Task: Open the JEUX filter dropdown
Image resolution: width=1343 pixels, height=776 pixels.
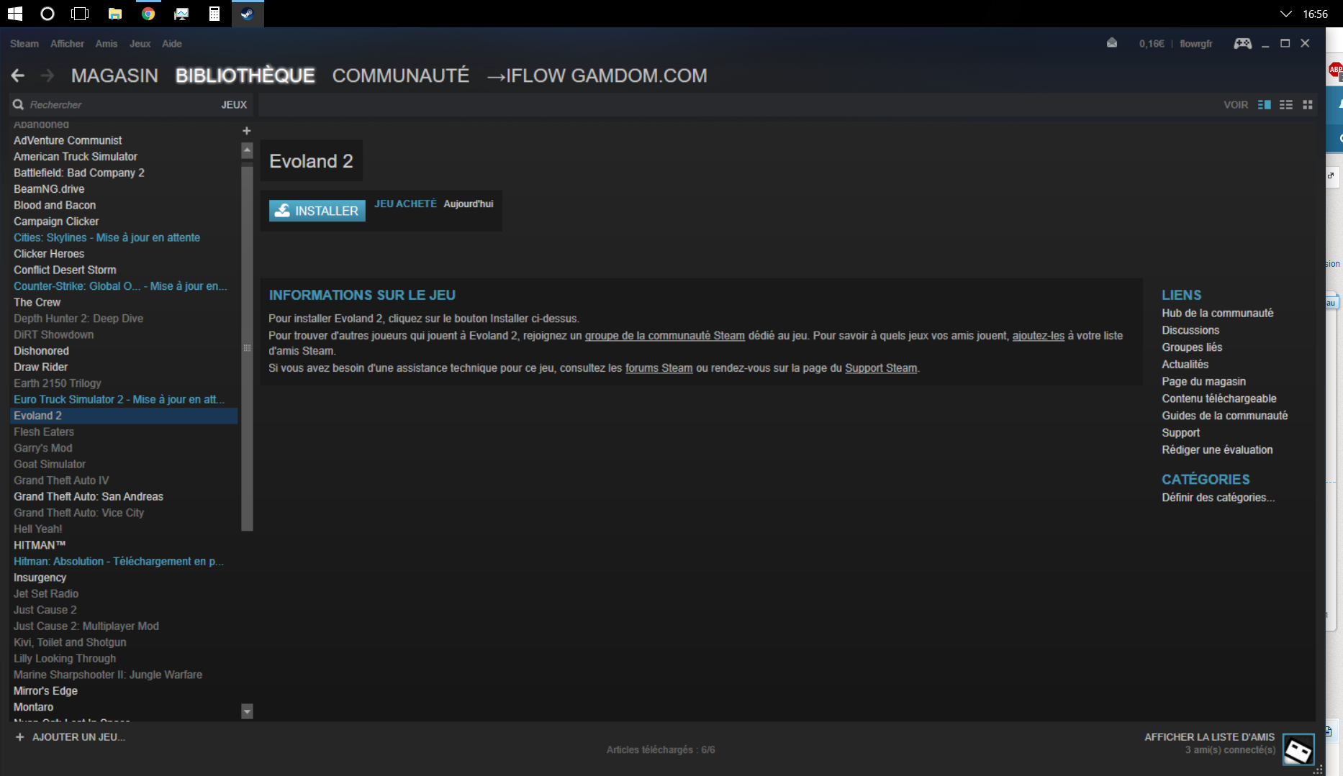Action: pyautogui.click(x=234, y=105)
